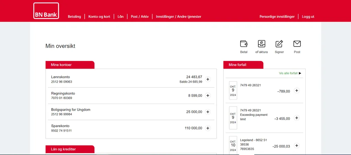The height and width of the screenshot is (155, 351).
Task: Click Logg ut
Action: [x=308, y=16]
